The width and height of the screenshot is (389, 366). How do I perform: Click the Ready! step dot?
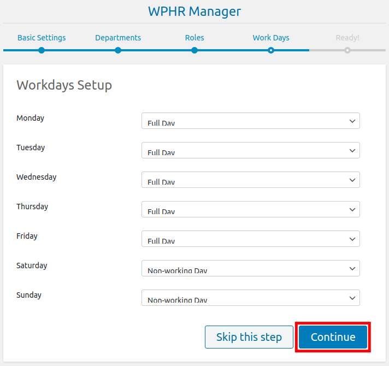tap(347, 50)
